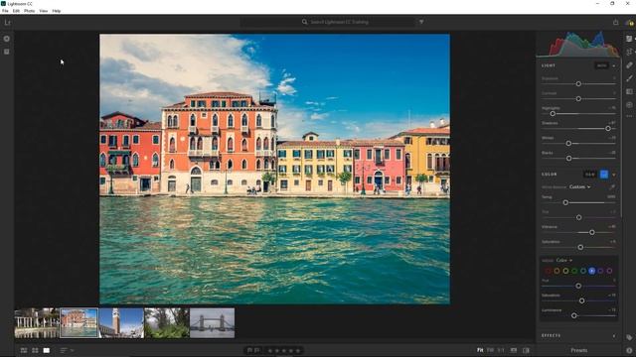The image size is (636, 357).
Task: Select the Crop and Rotate tool
Action: click(x=629, y=52)
